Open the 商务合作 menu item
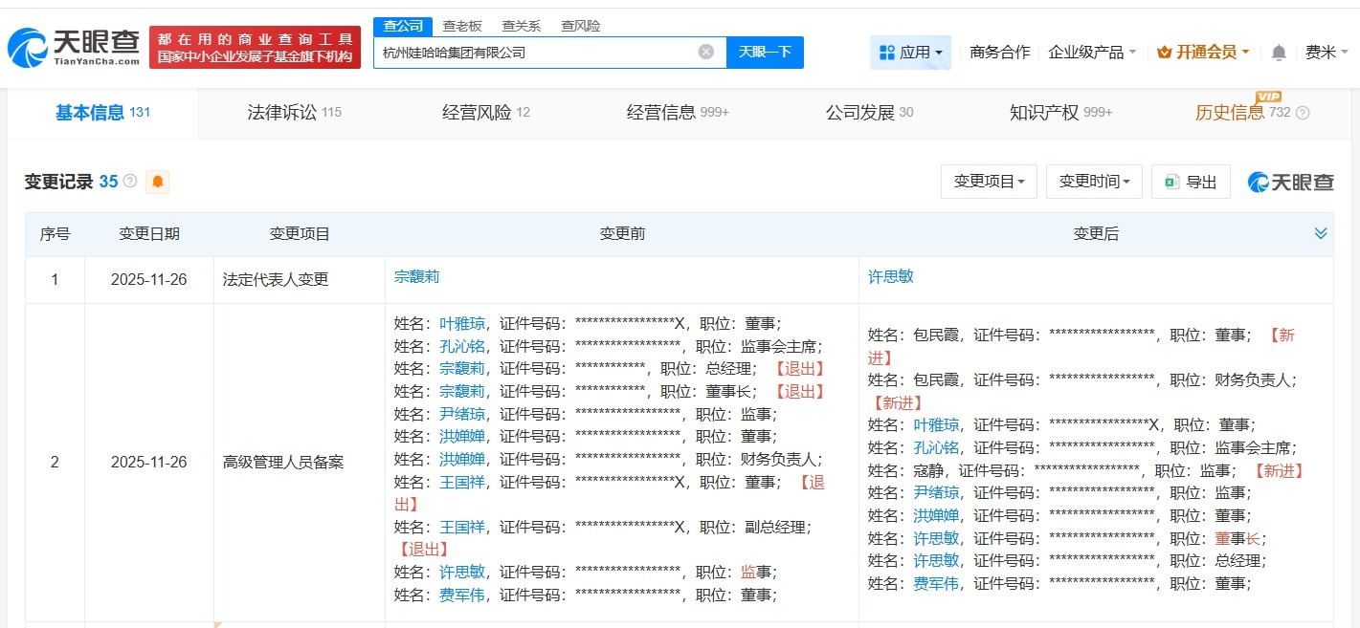The image size is (1360, 628). pyautogui.click(x=998, y=53)
